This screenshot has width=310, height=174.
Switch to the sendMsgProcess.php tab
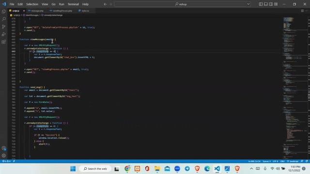[x=61, y=11]
